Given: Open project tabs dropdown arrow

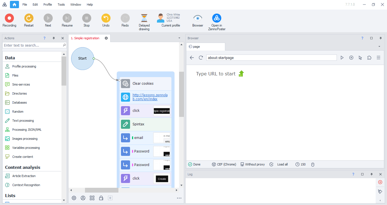Looking at the screenshot, I should pos(179,38).
